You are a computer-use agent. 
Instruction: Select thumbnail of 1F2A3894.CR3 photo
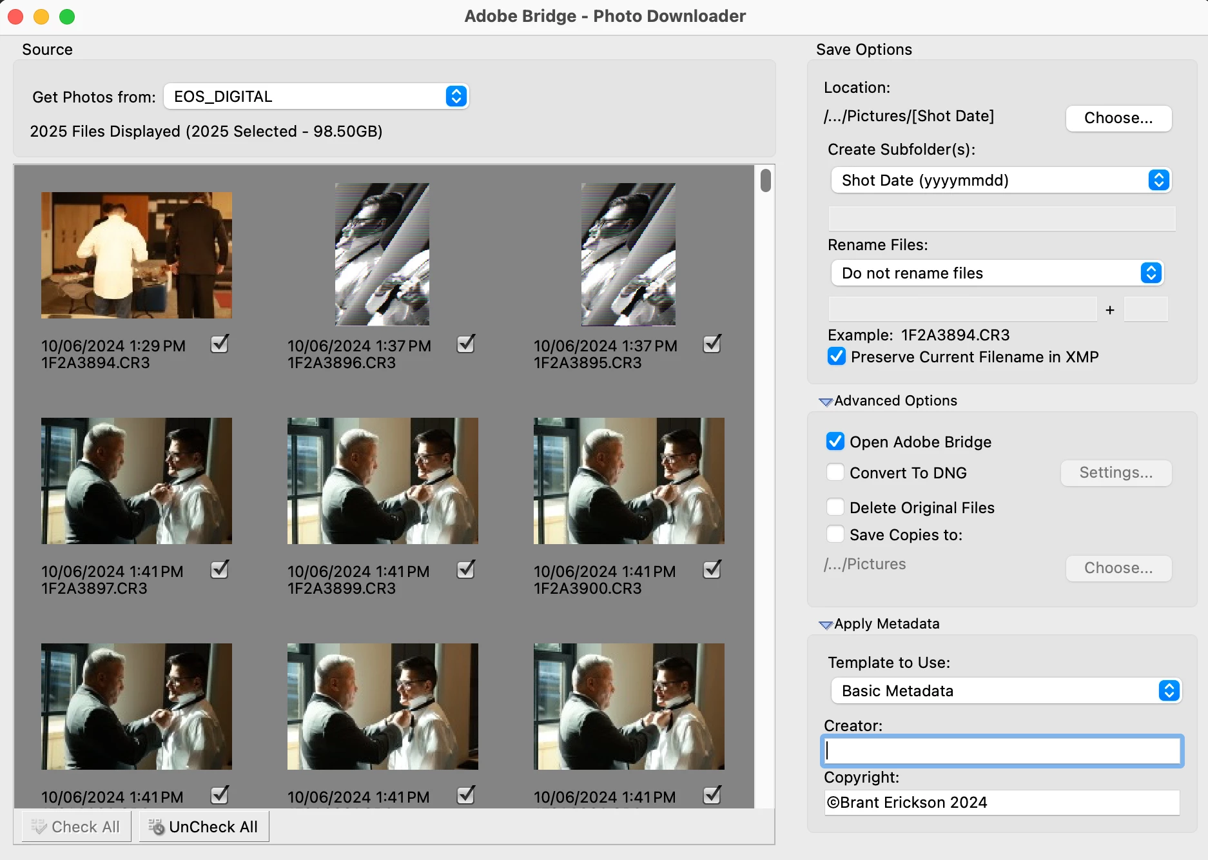[137, 255]
